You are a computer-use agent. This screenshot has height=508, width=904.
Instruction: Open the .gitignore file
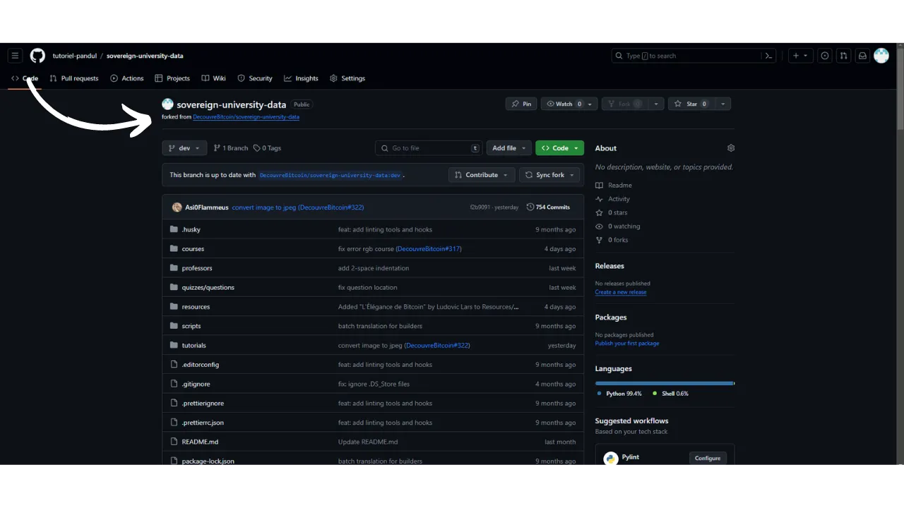point(196,384)
